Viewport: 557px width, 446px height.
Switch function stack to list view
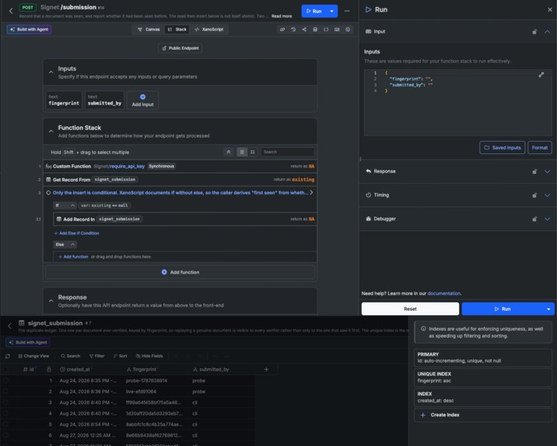coord(242,152)
